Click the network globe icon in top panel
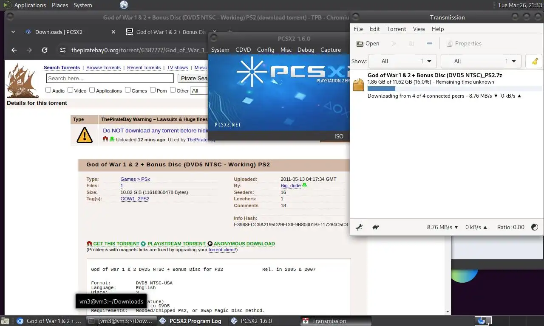 coord(124,5)
